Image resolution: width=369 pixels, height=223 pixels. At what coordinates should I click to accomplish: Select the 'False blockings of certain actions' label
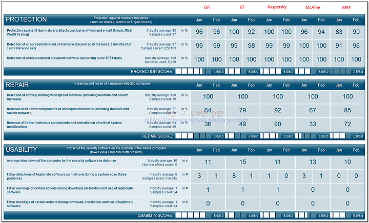pos(70,204)
